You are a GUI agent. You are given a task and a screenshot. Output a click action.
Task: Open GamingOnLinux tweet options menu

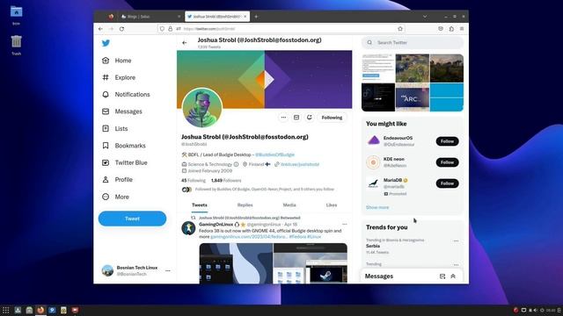coord(344,225)
